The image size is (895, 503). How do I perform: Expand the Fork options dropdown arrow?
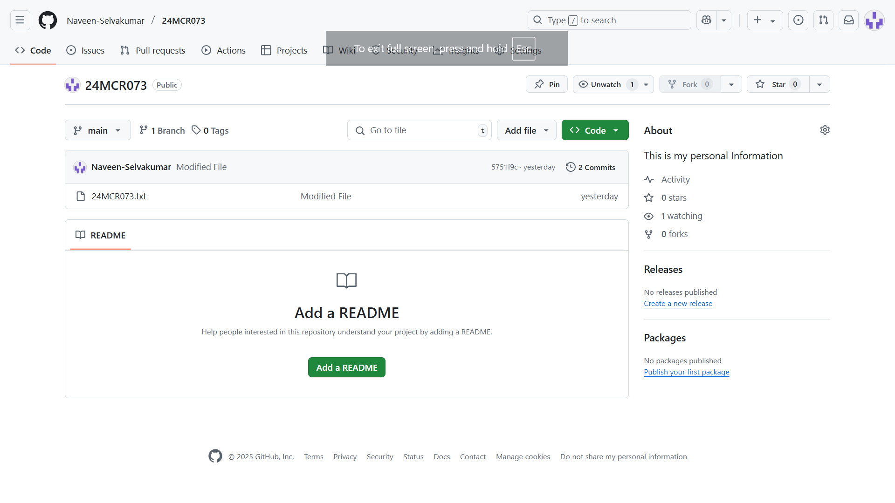coord(731,84)
